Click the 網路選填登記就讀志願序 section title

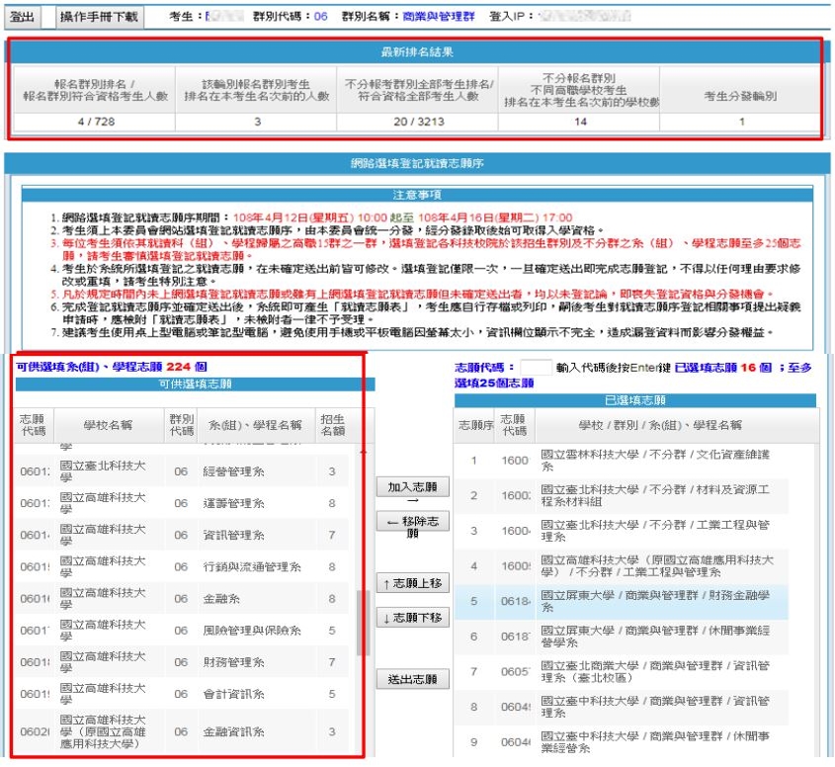417,163
